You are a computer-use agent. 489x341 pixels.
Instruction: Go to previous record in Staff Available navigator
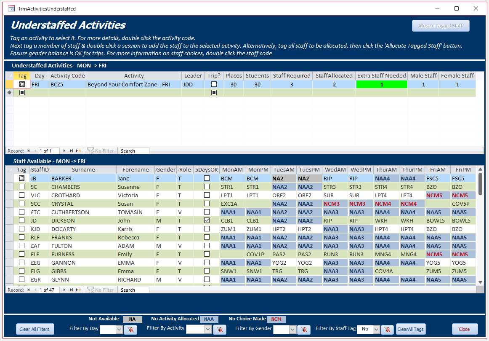35,290
